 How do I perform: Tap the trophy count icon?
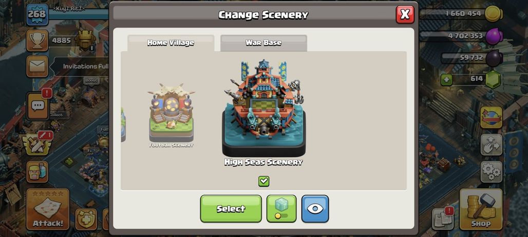[x=37, y=40]
